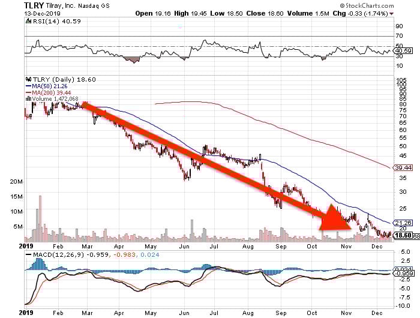Click the date '13-Dec-2019'
The height and width of the screenshot is (318, 420).
click(42, 13)
